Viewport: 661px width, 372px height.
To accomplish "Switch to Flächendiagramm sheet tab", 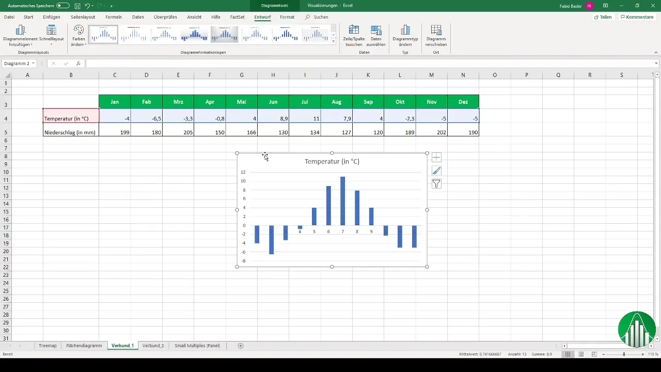I will pos(84,346).
